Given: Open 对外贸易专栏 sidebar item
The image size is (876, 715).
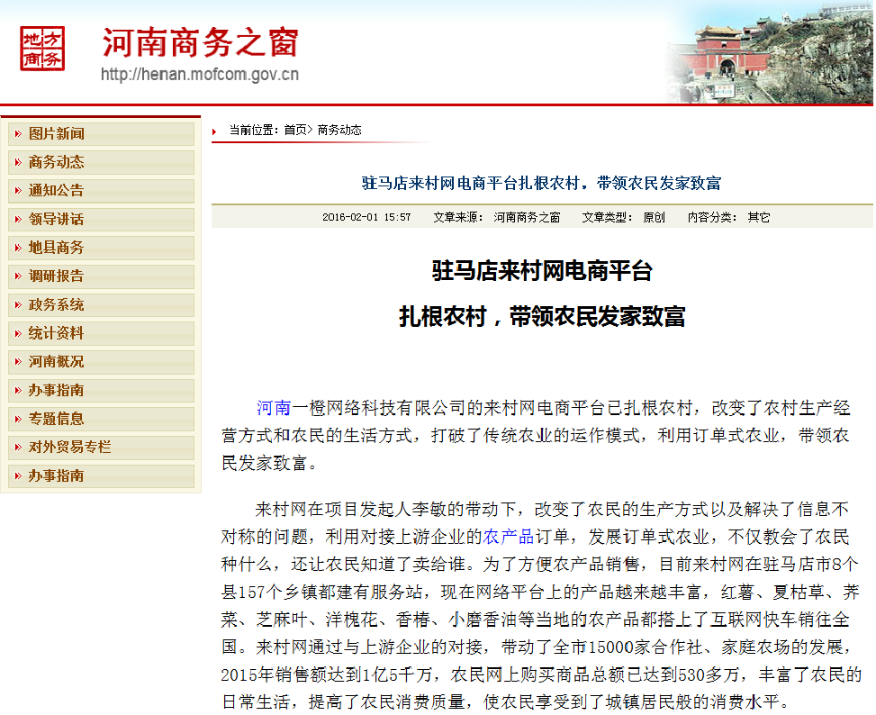Looking at the screenshot, I should 101,448.
